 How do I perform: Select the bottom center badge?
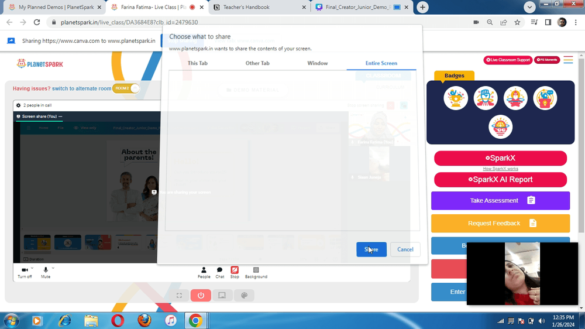tap(500, 127)
